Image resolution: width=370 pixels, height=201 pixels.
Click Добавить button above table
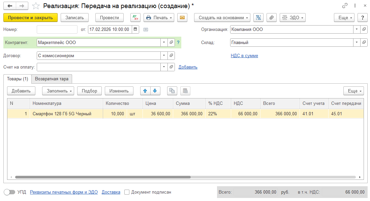[21, 91]
